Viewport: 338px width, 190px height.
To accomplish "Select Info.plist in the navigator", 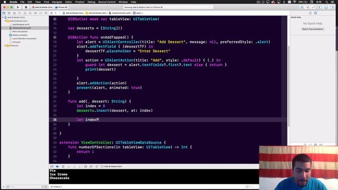I will [16, 42].
